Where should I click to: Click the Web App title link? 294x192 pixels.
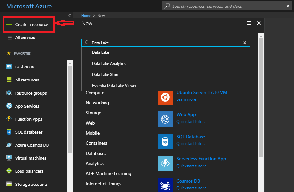click(186, 114)
